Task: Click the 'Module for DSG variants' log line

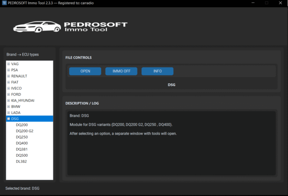Action: point(121,125)
